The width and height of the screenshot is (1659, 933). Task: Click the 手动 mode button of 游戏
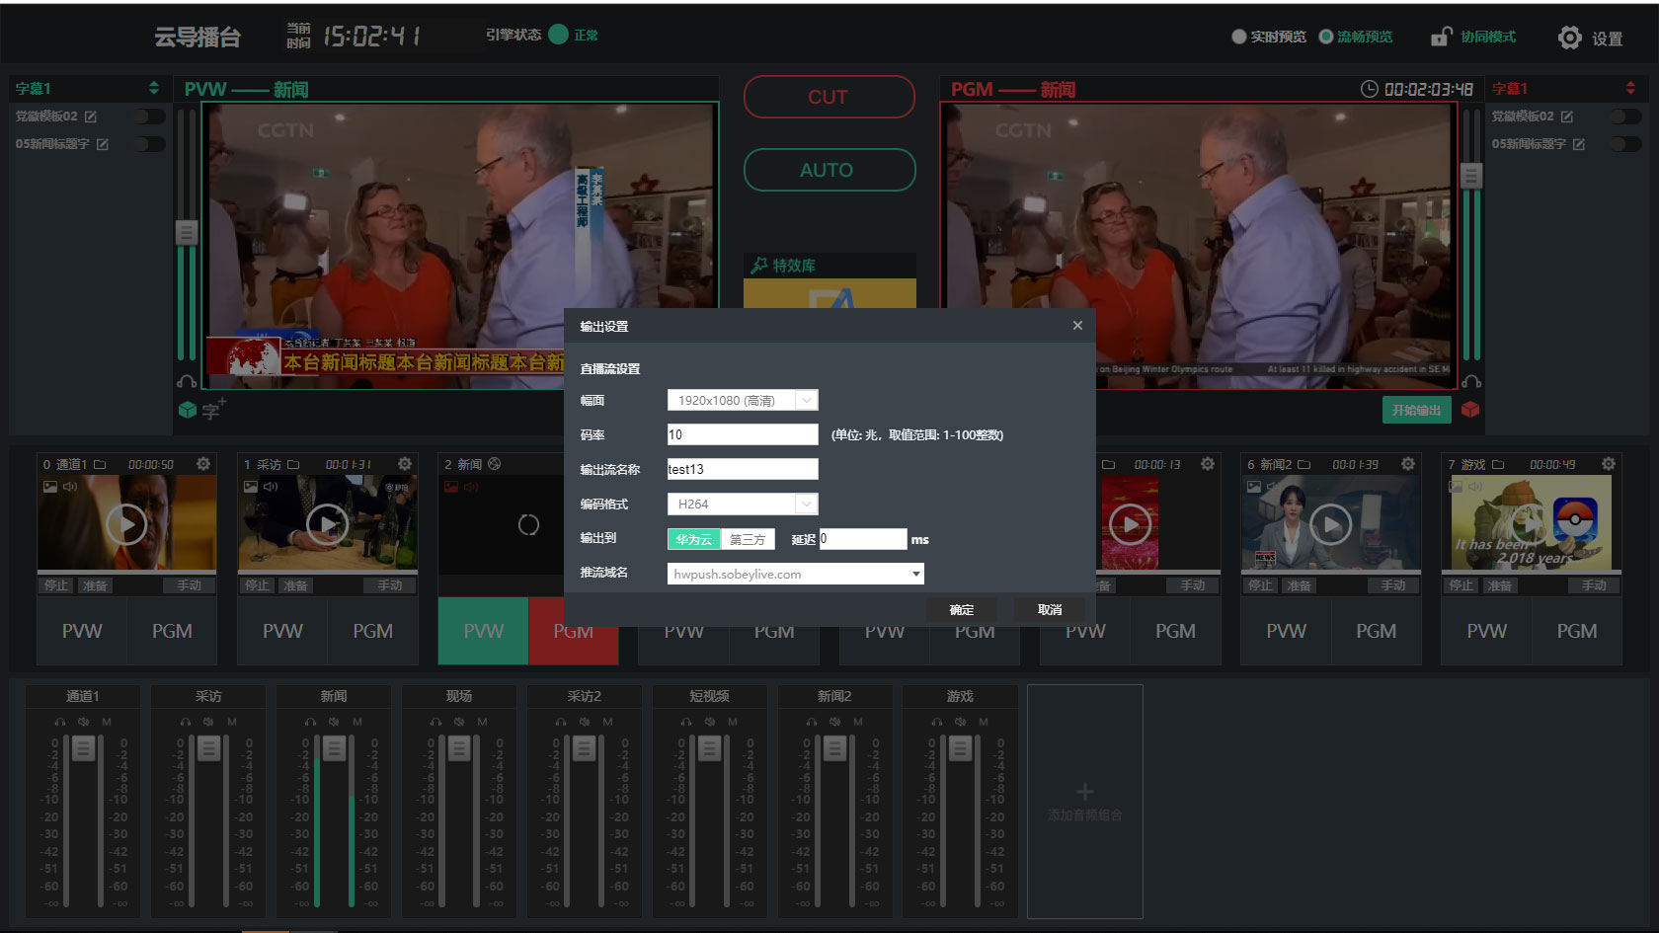1594,585
